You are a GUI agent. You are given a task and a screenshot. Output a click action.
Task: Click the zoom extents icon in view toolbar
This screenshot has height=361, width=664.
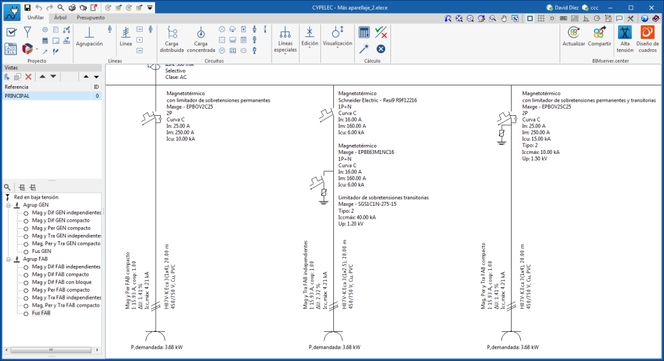(459, 19)
